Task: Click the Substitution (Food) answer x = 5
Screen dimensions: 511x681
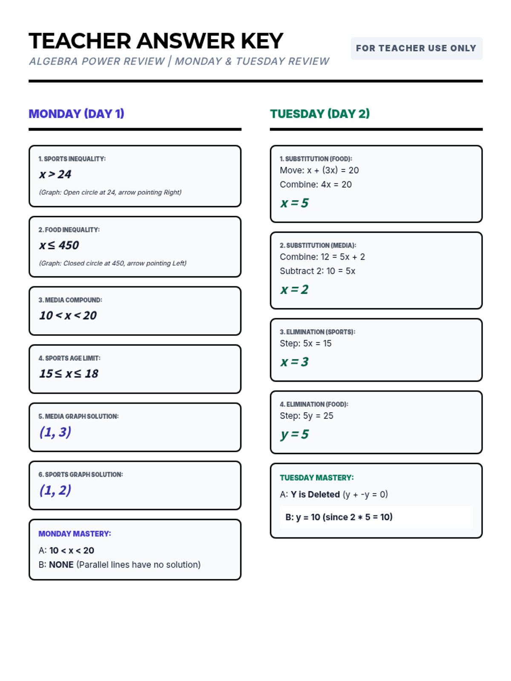Action: pos(294,203)
